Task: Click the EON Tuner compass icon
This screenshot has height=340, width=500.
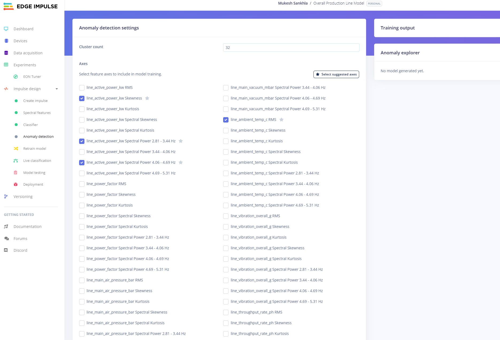Action: tap(16, 77)
